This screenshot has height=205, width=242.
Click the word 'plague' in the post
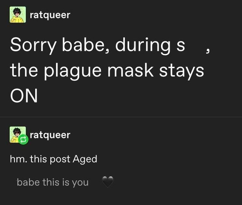[73, 71]
